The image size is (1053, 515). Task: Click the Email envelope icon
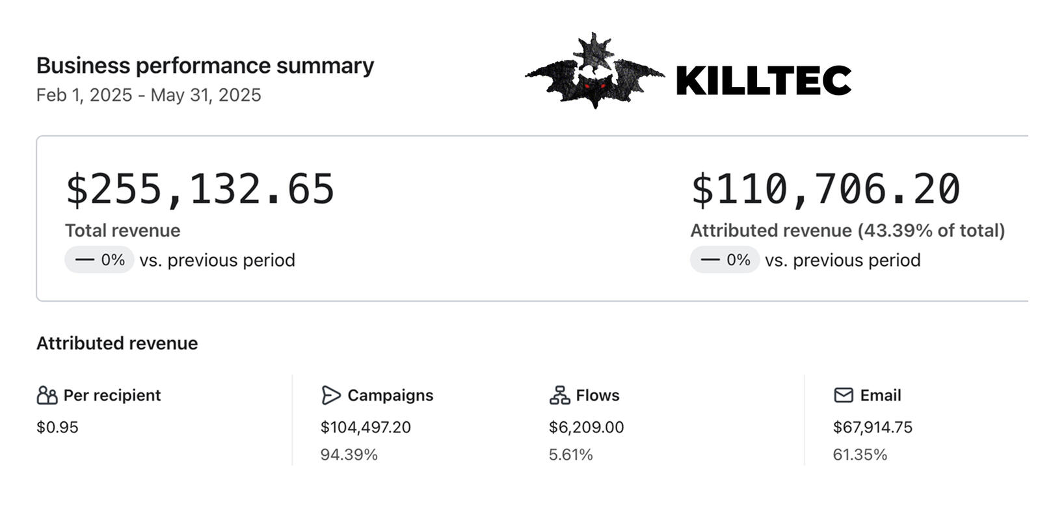(844, 395)
